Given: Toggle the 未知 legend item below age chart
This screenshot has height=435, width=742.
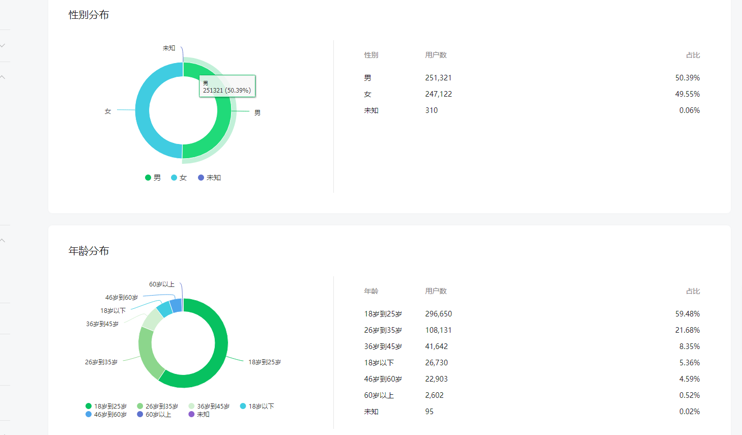Looking at the screenshot, I should 198,414.
